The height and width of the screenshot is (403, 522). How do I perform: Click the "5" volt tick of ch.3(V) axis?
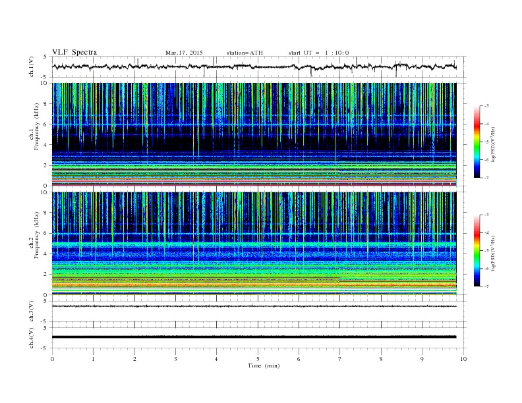point(45,301)
